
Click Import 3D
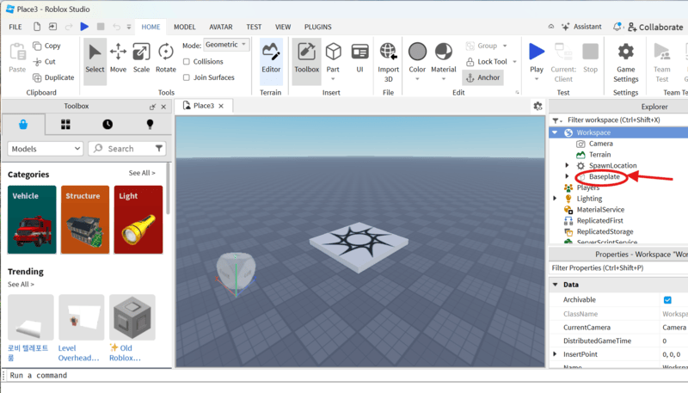click(x=389, y=63)
